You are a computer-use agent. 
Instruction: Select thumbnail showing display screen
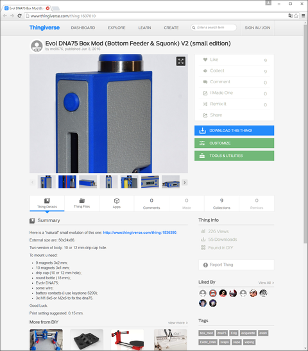click(x=150, y=182)
